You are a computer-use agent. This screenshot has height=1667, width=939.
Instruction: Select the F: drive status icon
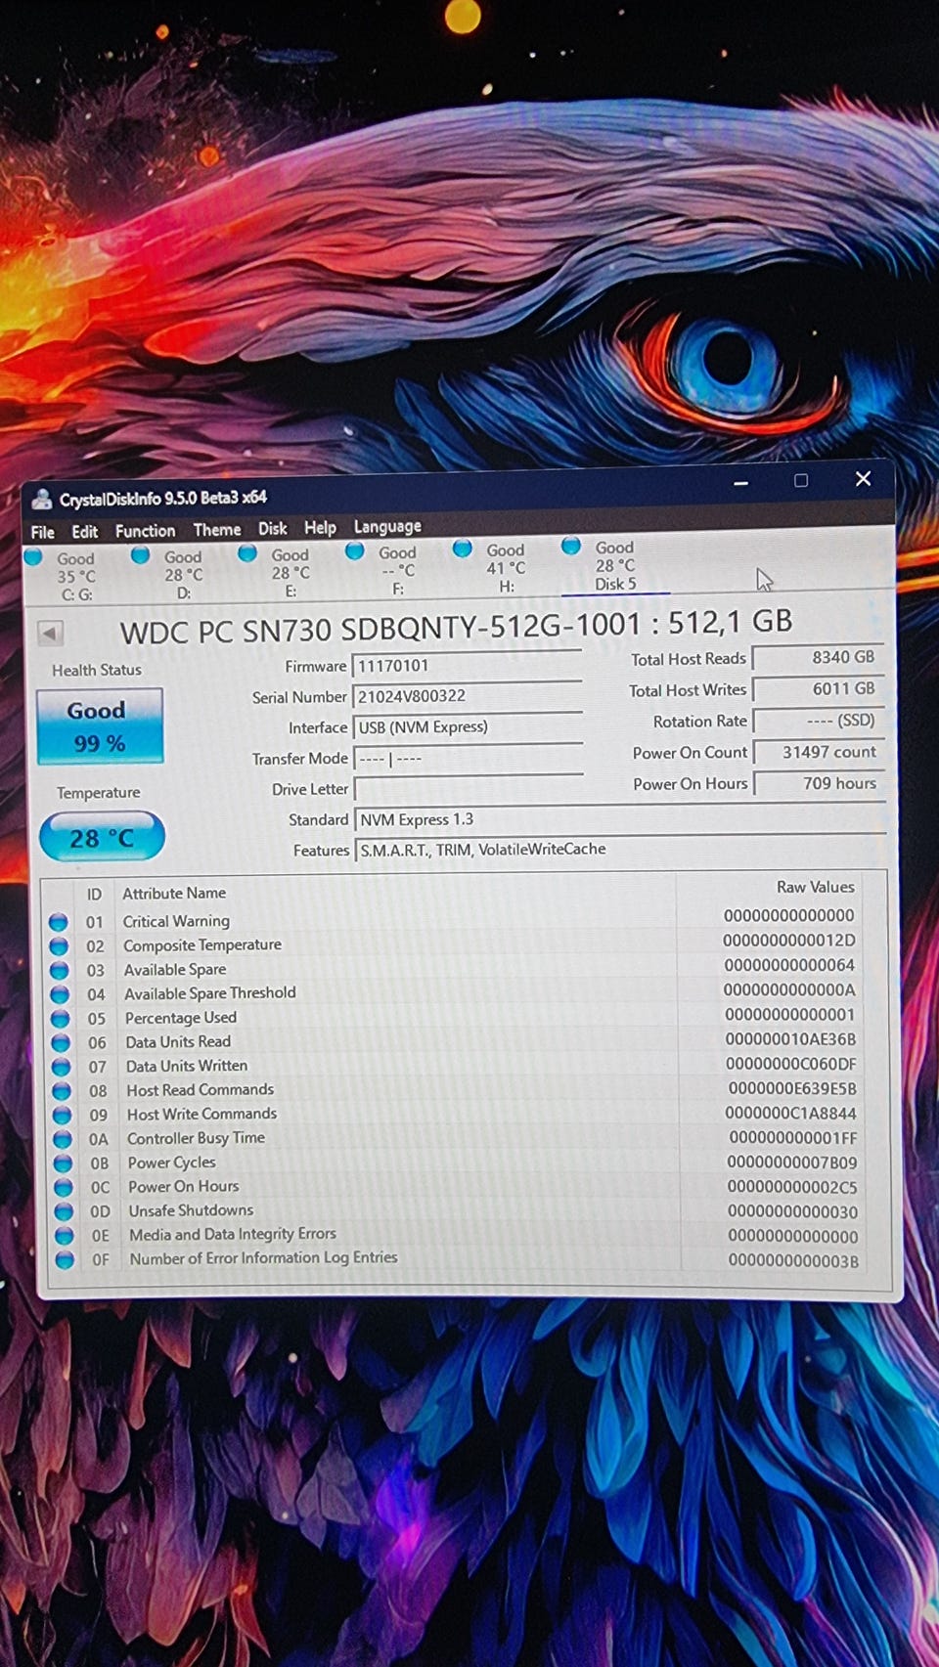355,551
